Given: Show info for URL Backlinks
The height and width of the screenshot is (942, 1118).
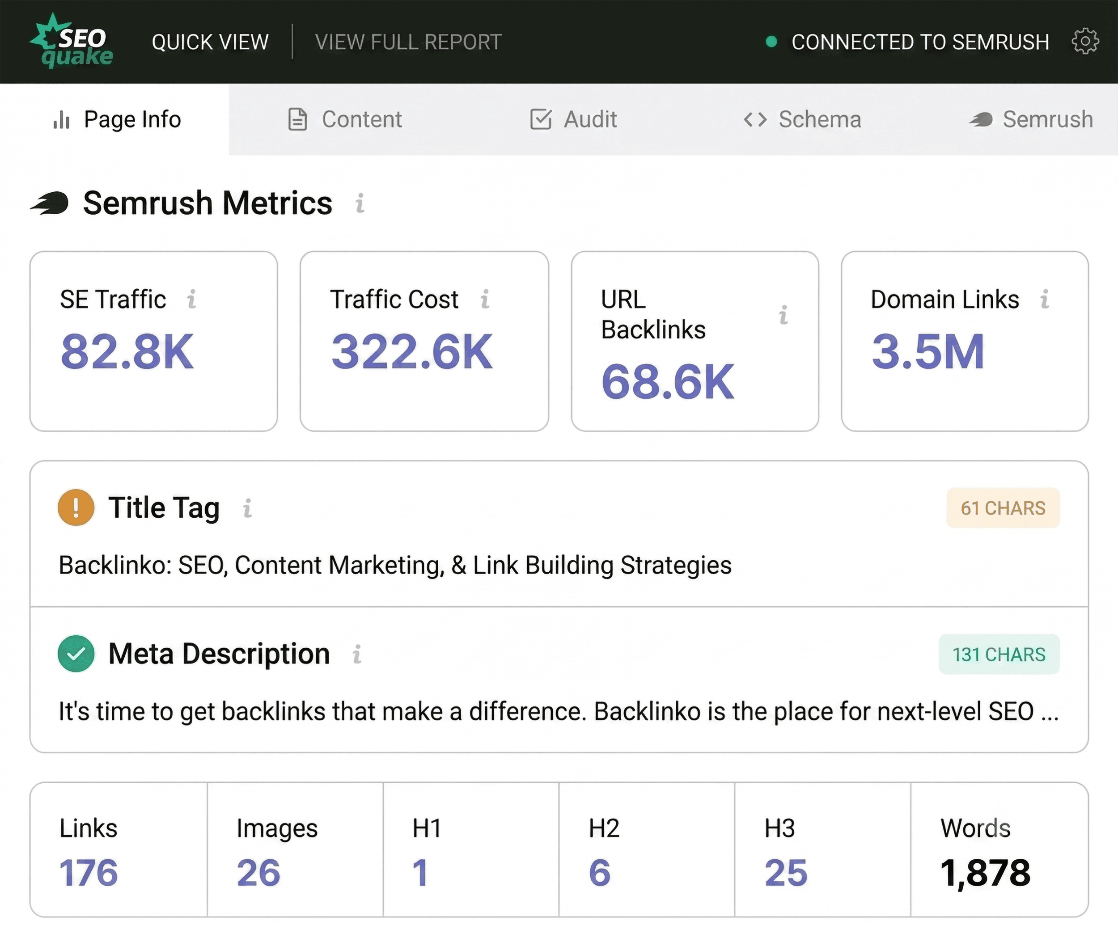Looking at the screenshot, I should (x=783, y=315).
